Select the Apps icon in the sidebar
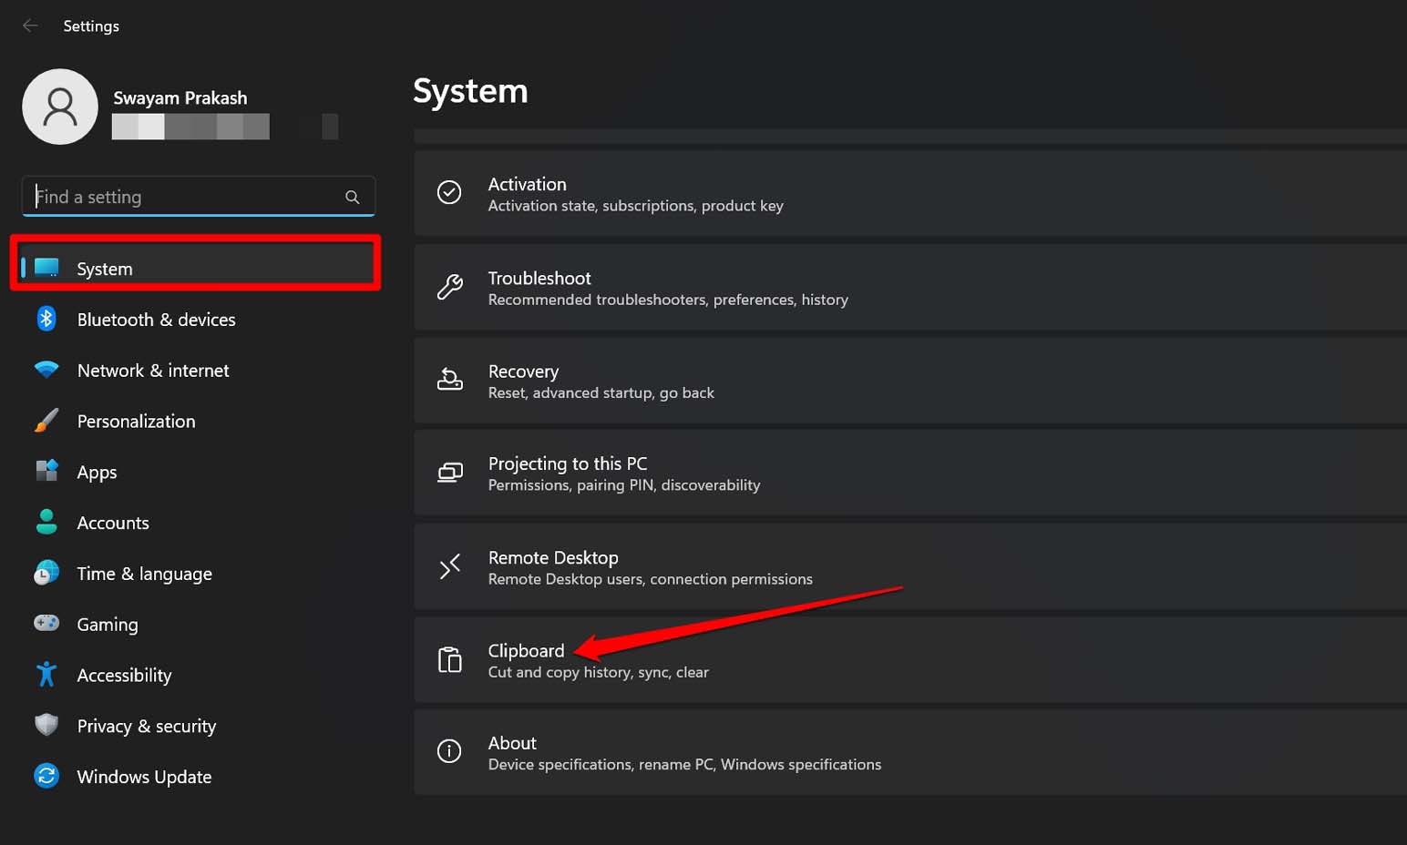 click(x=46, y=472)
